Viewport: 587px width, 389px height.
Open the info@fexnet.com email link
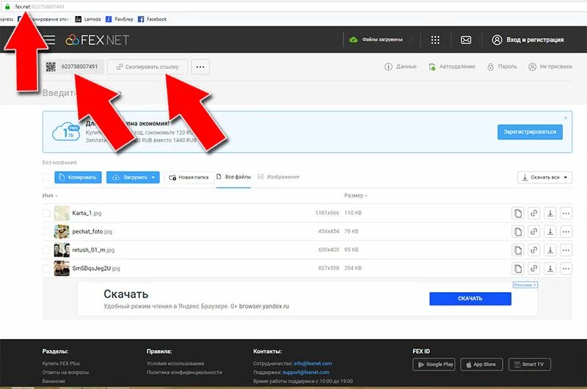pyautogui.click(x=313, y=363)
